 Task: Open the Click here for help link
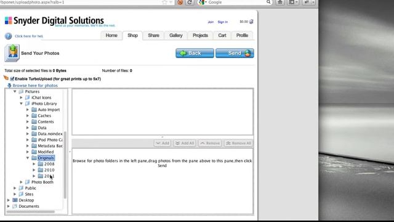[x=29, y=36]
